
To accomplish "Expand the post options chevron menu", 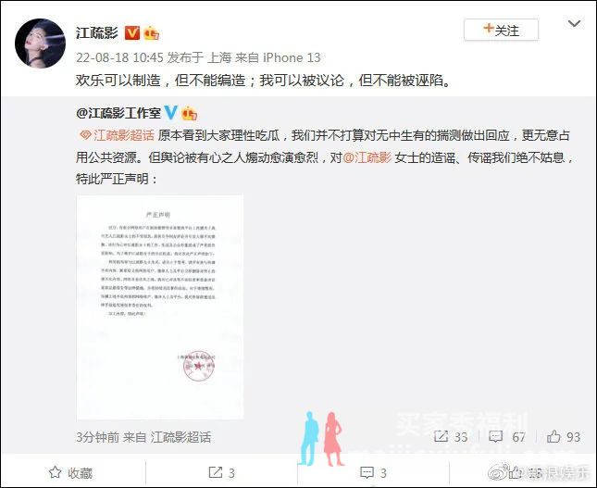I will [574, 24].
